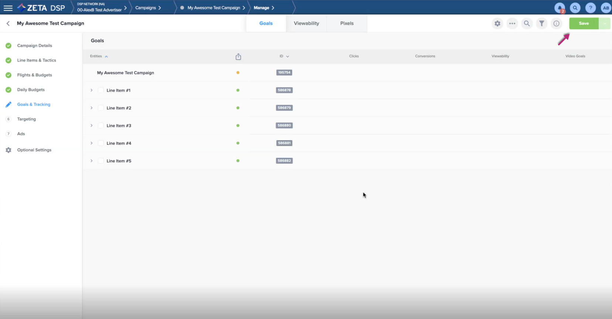Click the orange status dot for campaign

(x=238, y=73)
